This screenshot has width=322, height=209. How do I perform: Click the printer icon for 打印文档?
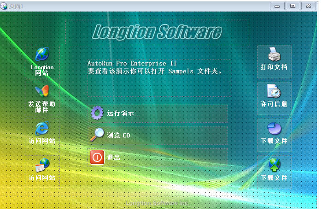coord(274,54)
